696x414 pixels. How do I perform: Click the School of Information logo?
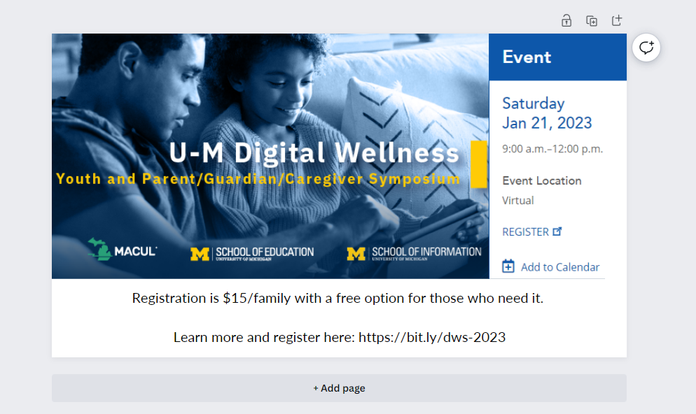pos(415,253)
